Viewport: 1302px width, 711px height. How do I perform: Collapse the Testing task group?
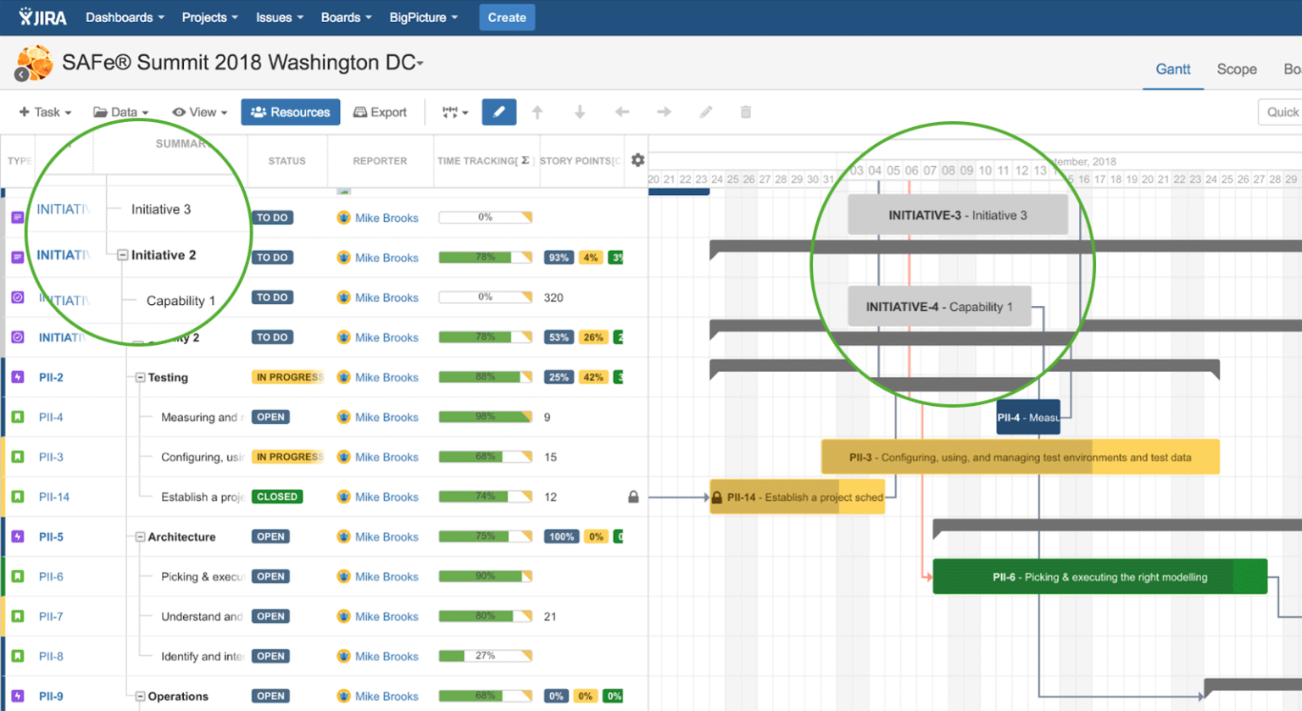tap(141, 378)
